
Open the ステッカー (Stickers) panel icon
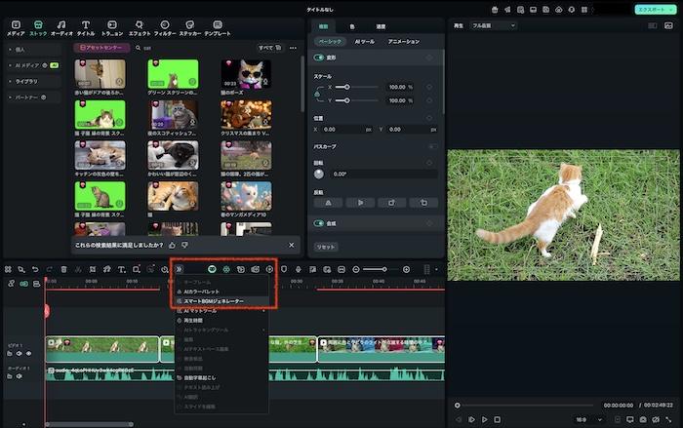[x=189, y=23]
